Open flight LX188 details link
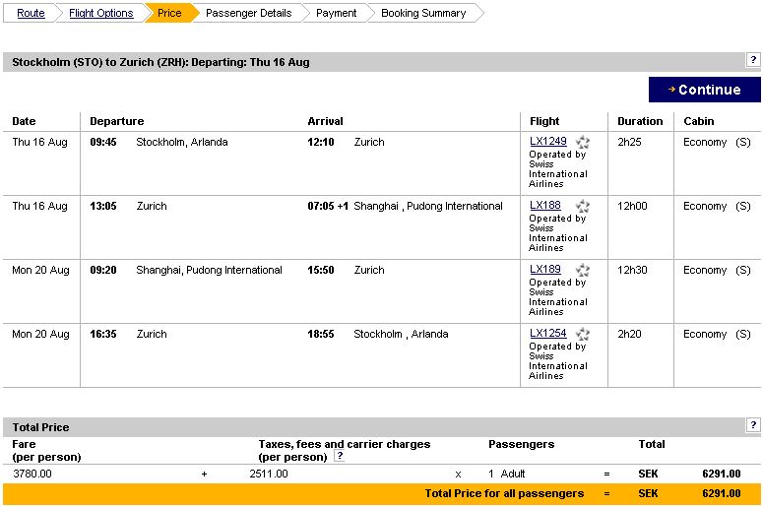 point(544,206)
